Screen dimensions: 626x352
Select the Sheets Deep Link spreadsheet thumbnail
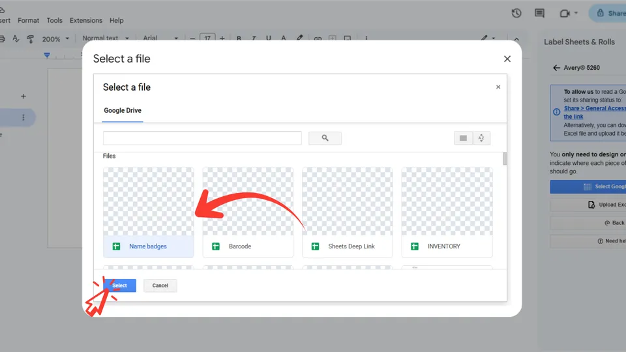(x=348, y=201)
